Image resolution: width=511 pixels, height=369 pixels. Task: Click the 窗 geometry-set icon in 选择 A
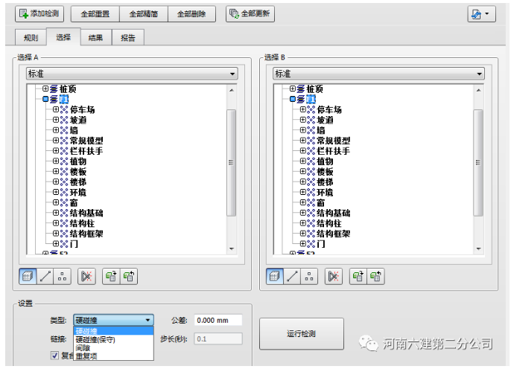[64, 202]
